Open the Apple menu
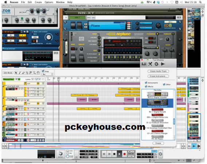 [x=5, y=2]
